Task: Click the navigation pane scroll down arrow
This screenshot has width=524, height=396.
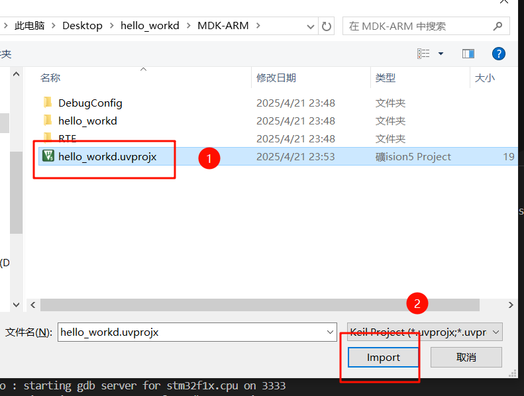Action: click(x=16, y=305)
